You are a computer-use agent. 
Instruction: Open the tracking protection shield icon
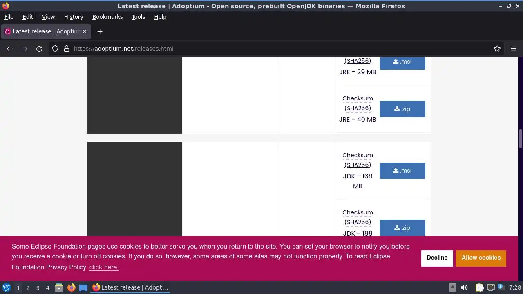pos(55,49)
